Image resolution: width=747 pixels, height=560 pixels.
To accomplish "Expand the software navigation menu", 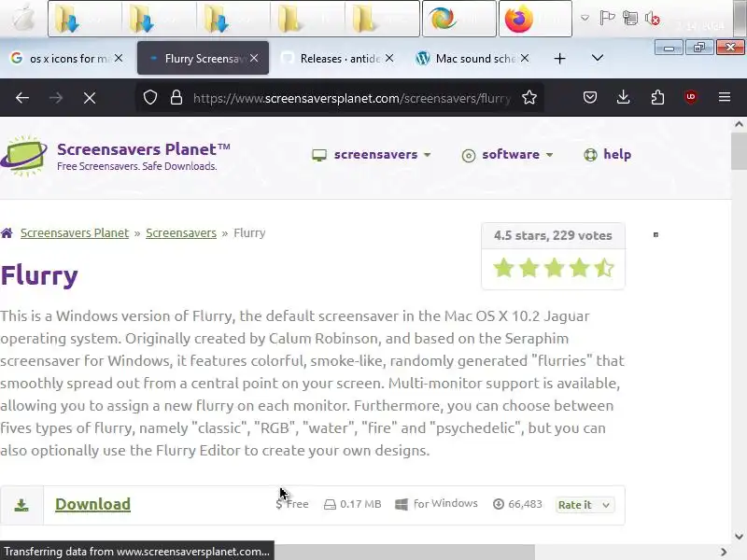I will point(507,155).
